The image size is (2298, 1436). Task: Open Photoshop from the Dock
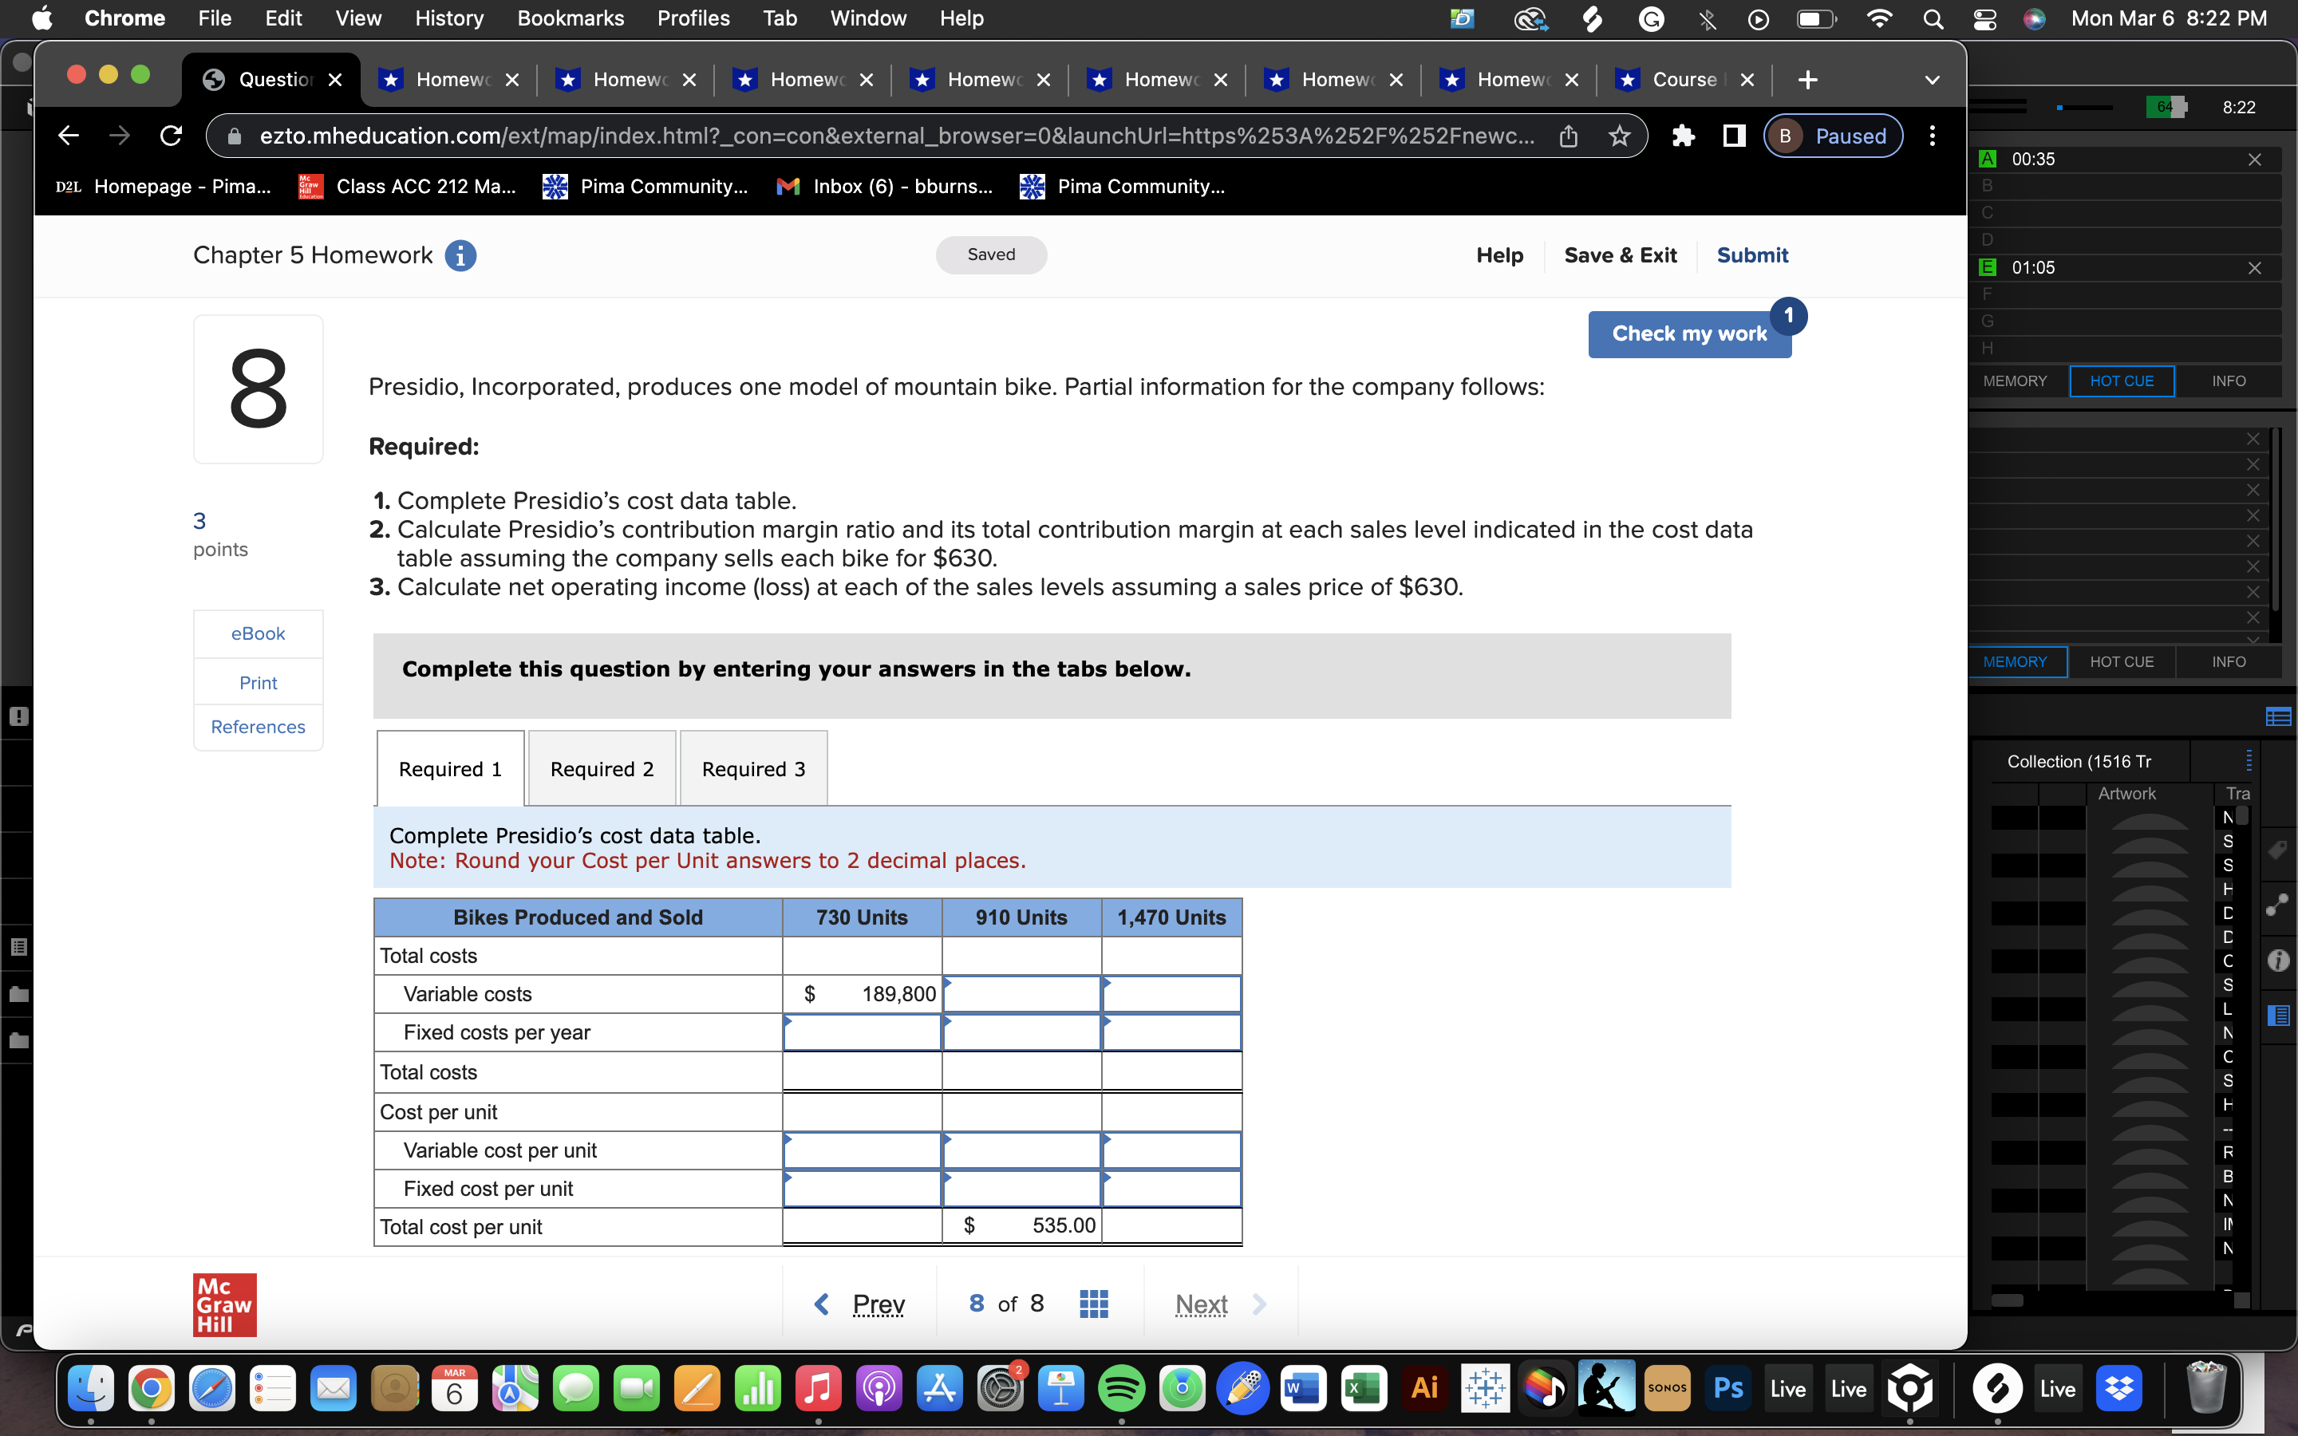coord(1727,1387)
